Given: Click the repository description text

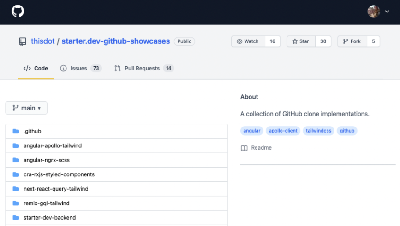Looking at the screenshot, I should point(305,114).
